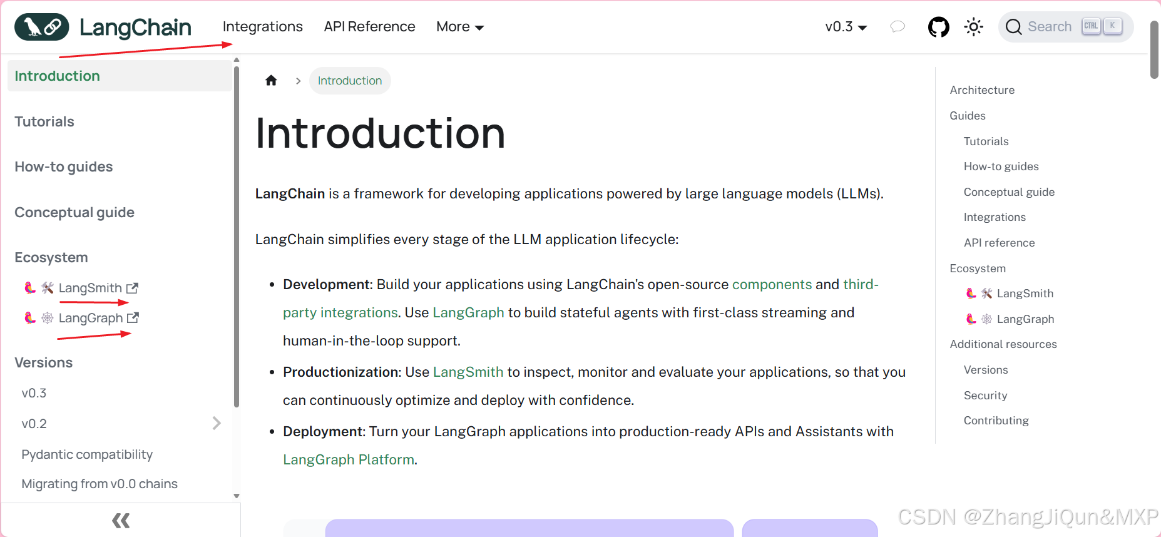1161x537 pixels.
Task: Click the search magnifier icon
Action: coord(1013,27)
